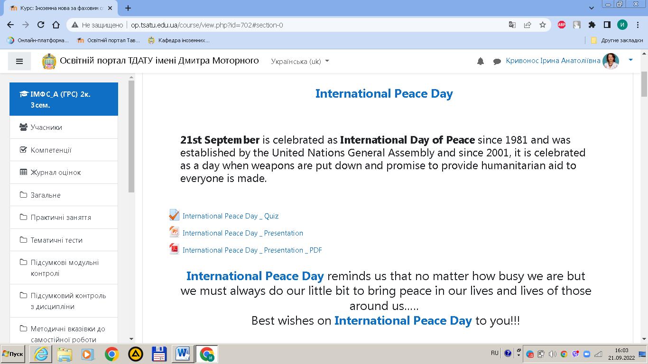Viewport: 648px width, 364px height.
Task: Expand the Українська (uk) language dropdown
Action: pos(300,61)
